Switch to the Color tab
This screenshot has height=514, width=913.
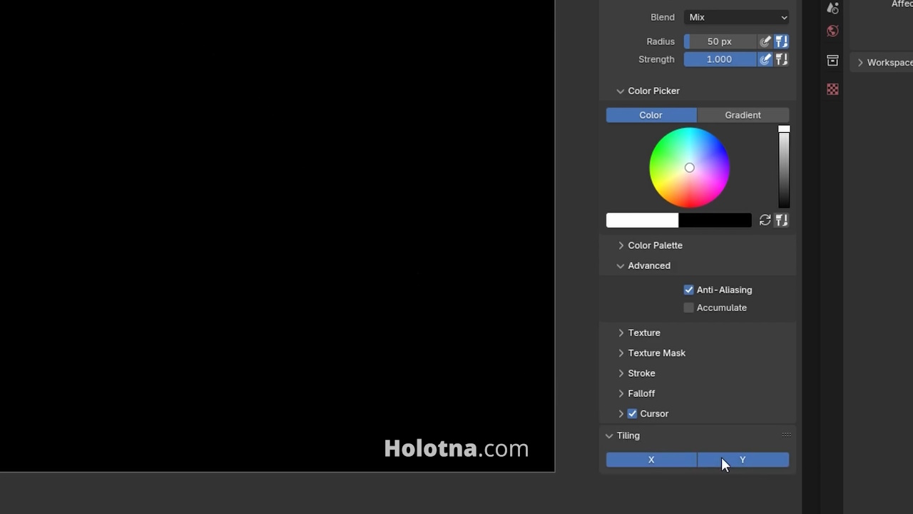(x=651, y=115)
